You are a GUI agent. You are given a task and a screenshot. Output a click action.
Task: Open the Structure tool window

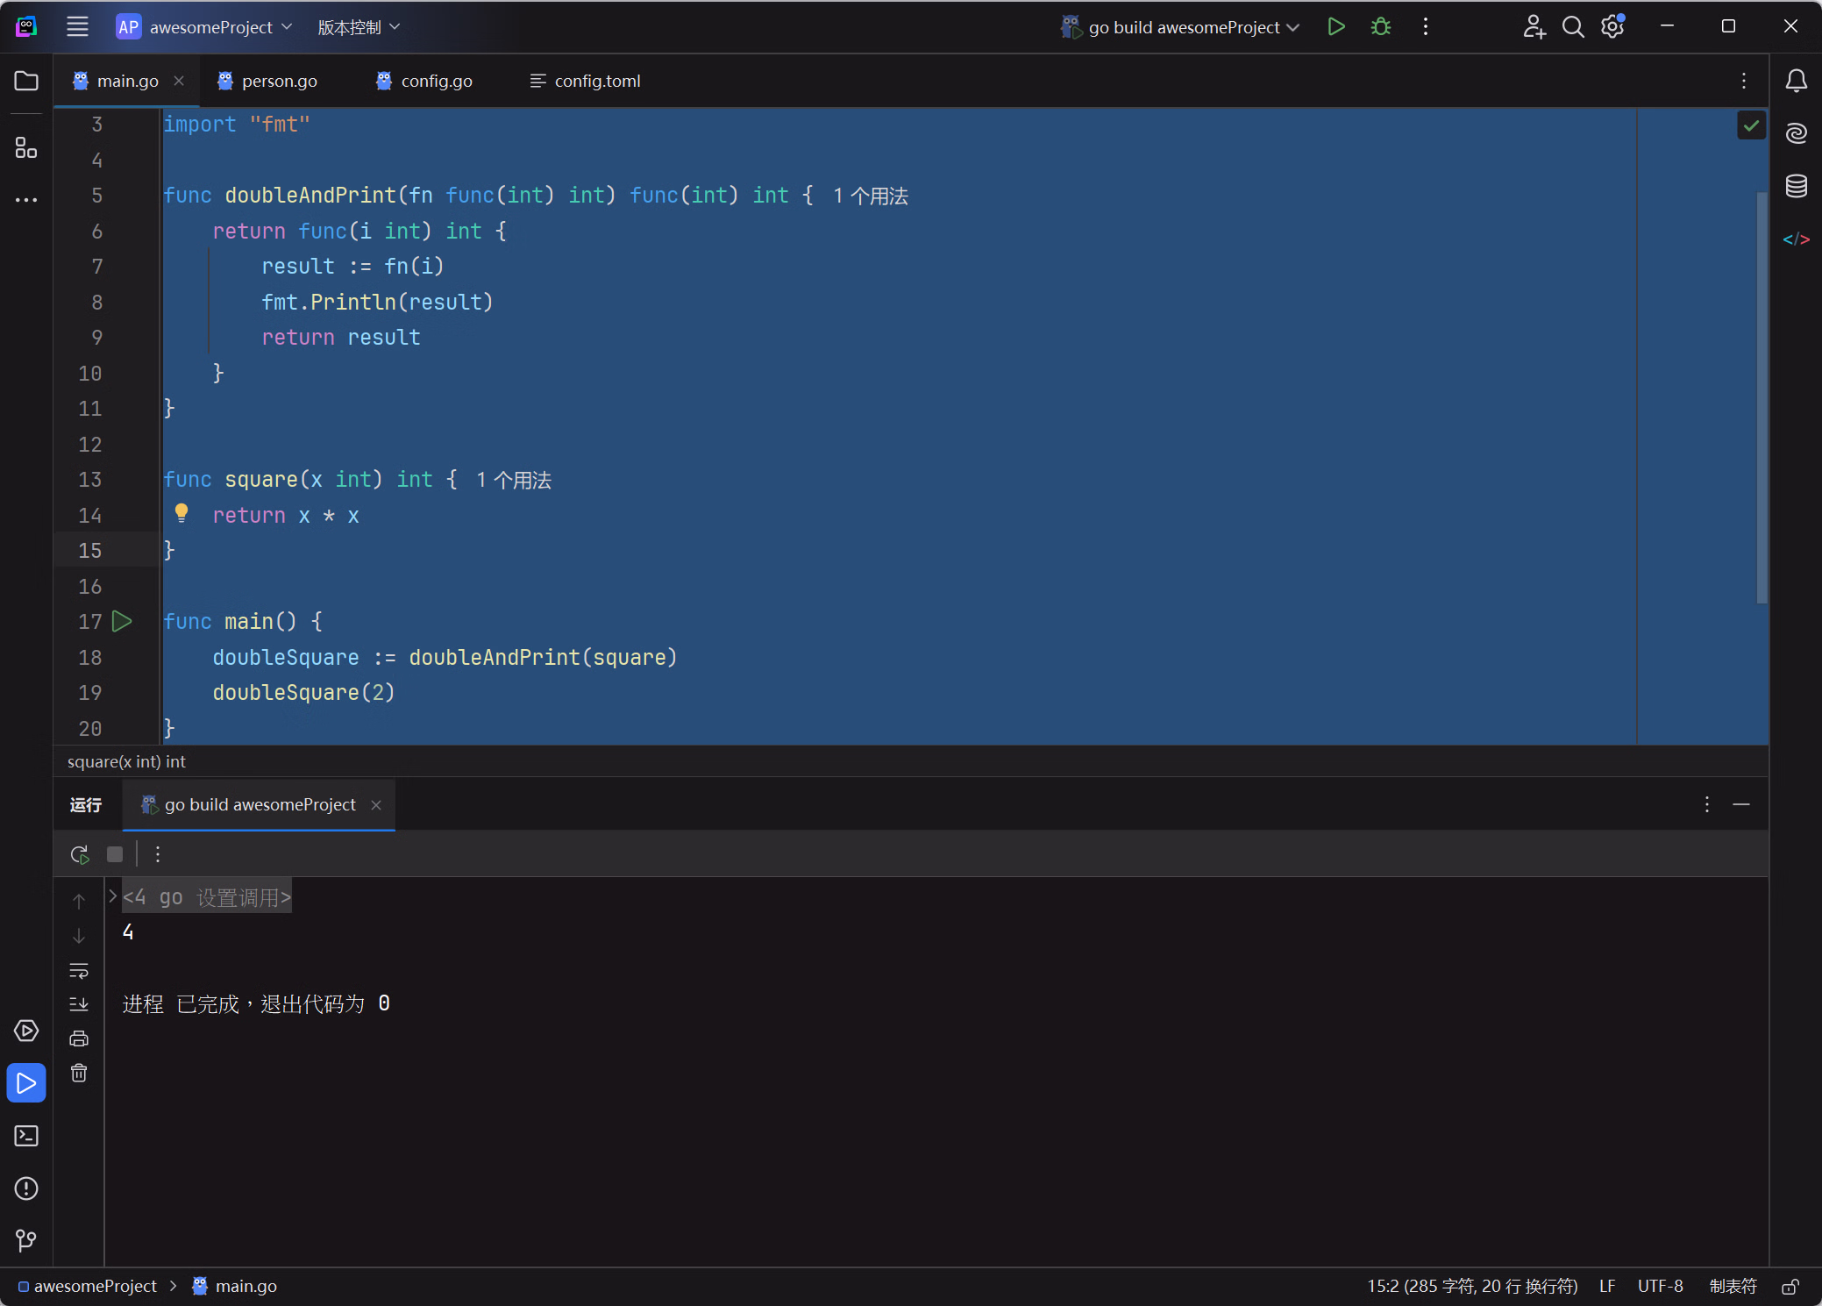pyautogui.click(x=26, y=147)
